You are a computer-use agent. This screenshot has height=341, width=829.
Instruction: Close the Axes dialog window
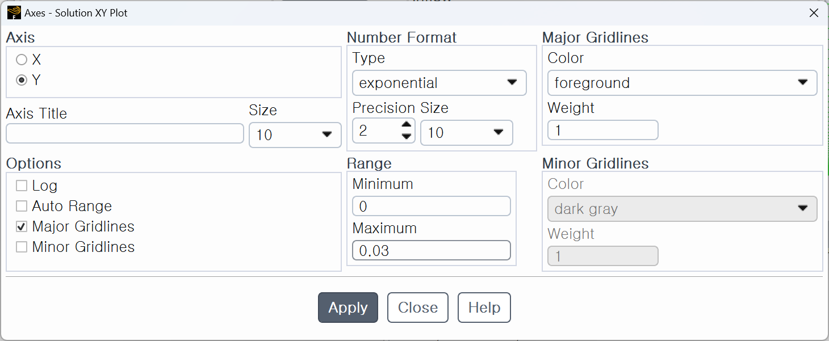point(814,13)
